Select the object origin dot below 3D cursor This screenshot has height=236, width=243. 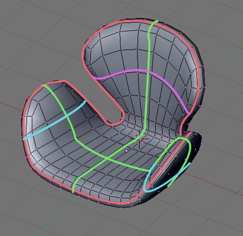(x=126, y=151)
